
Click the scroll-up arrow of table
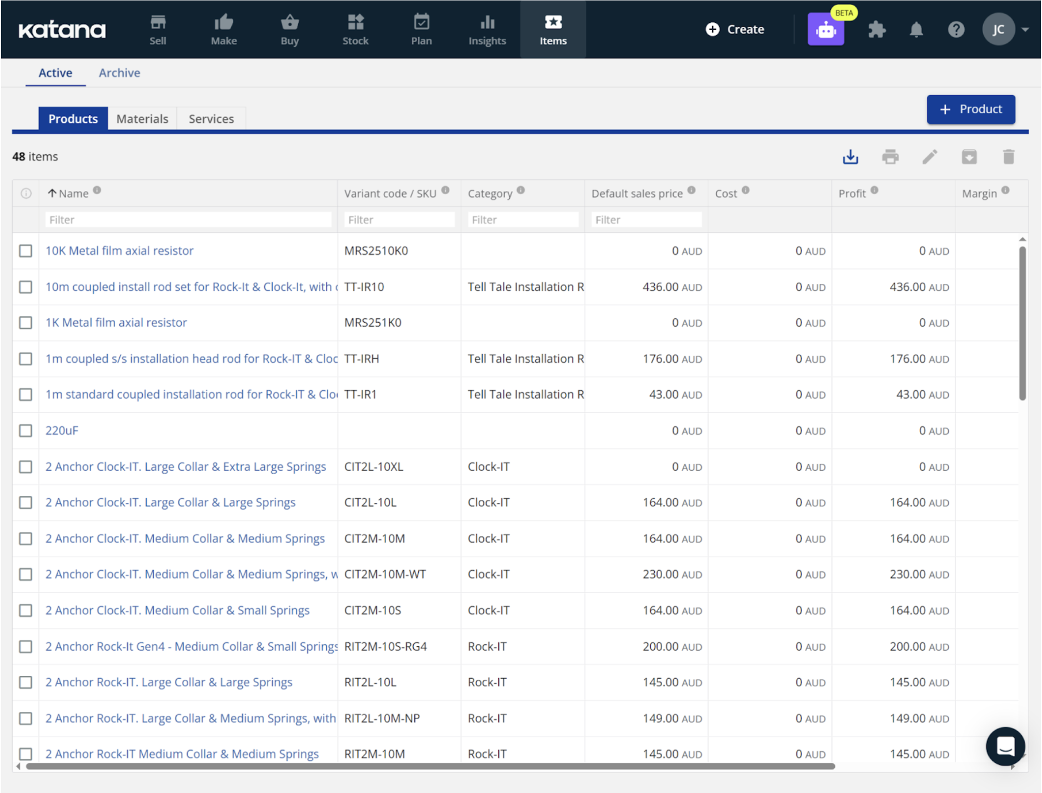coord(1022,239)
